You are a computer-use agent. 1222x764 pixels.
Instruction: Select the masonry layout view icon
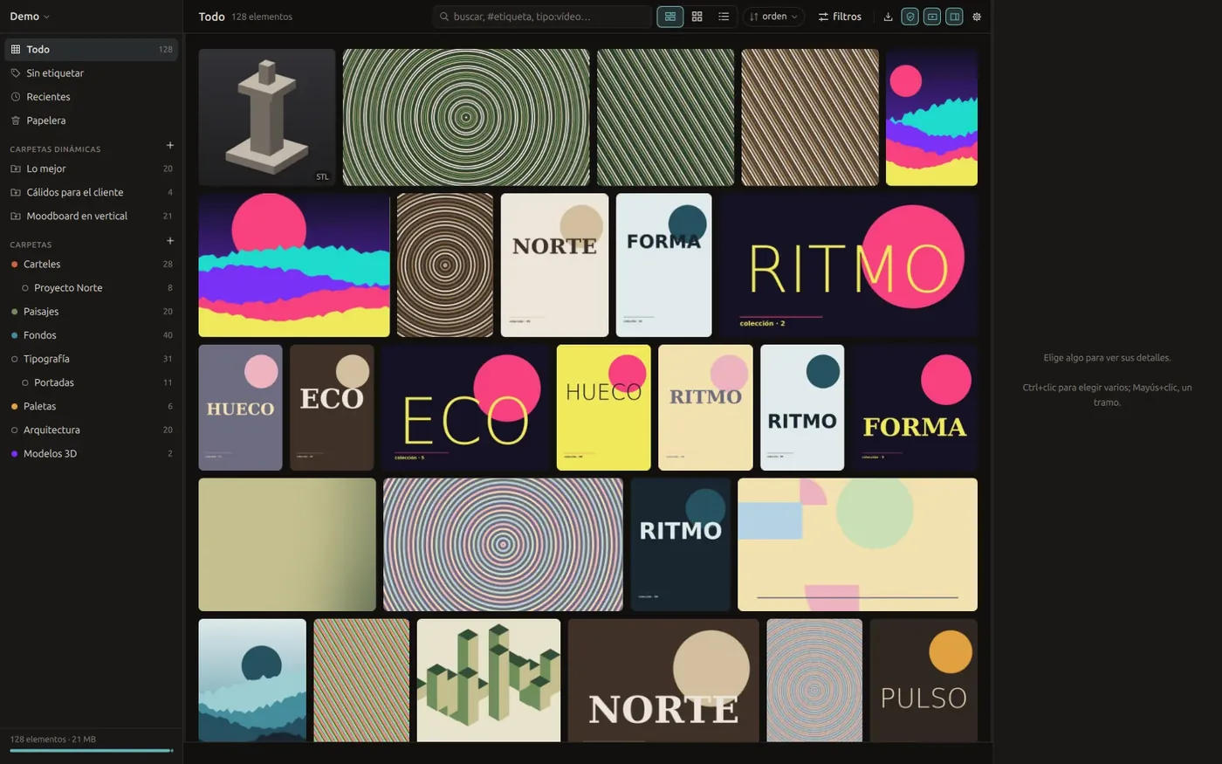[x=670, y=17]
